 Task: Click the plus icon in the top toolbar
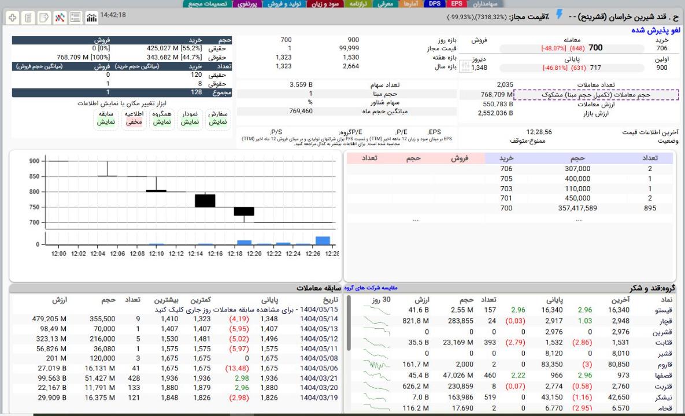(x=12, y=18)
